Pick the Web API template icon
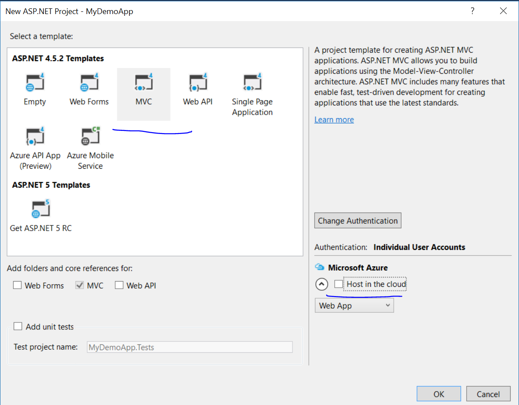The image size is (519, 405). [197, 82]
